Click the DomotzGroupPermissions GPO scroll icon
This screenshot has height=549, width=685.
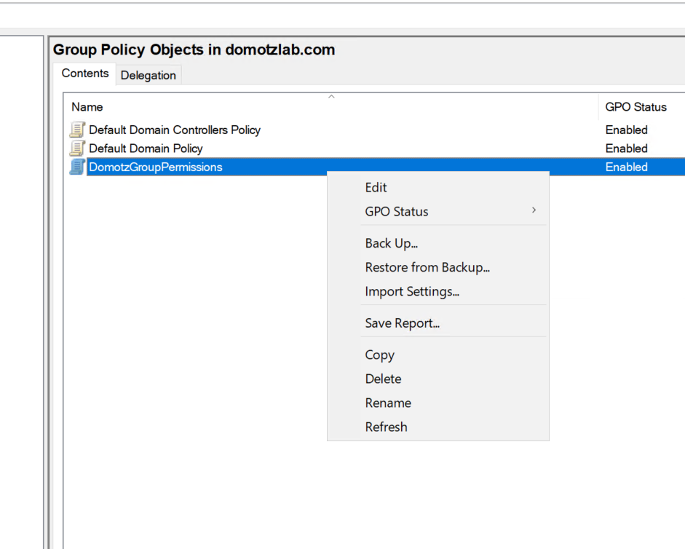point(76,167)
